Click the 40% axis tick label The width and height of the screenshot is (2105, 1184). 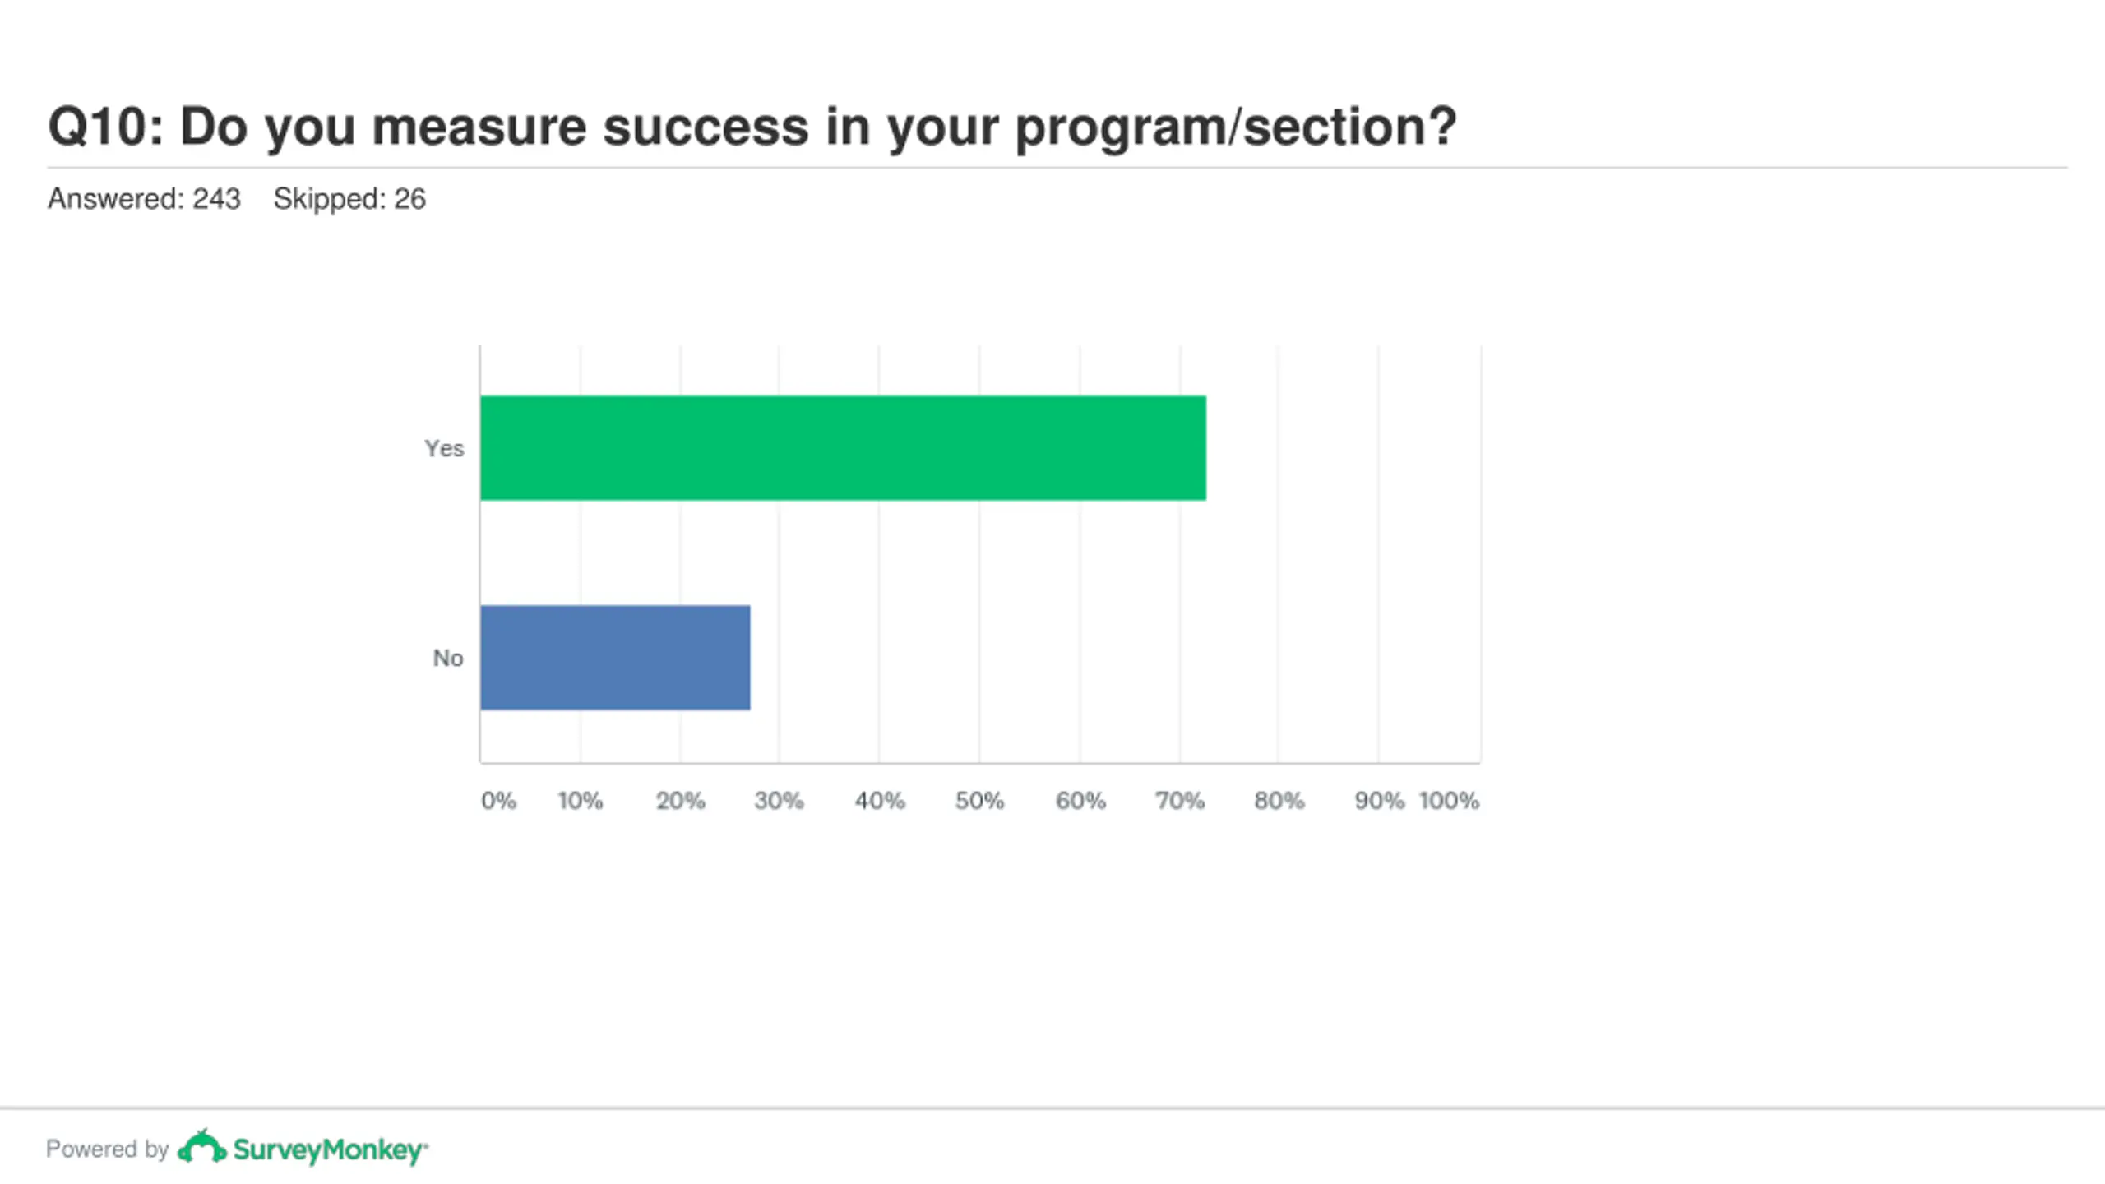pos(880,800)
